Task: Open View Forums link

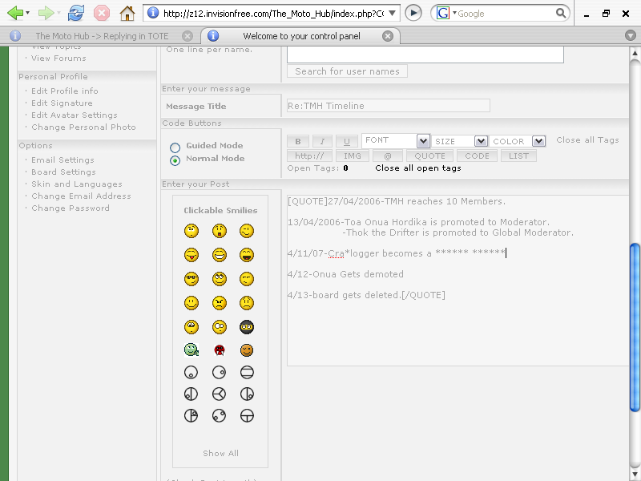Action: pos(58,58)
